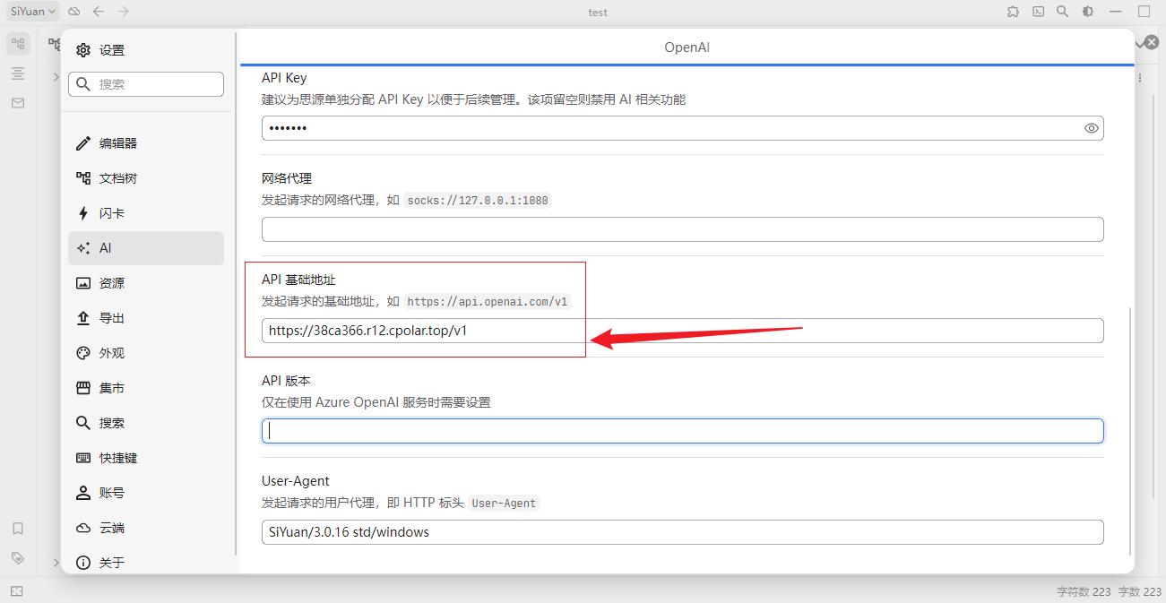
Task: Click the 网络代理 proxy input field
Action: pos(682,229)
